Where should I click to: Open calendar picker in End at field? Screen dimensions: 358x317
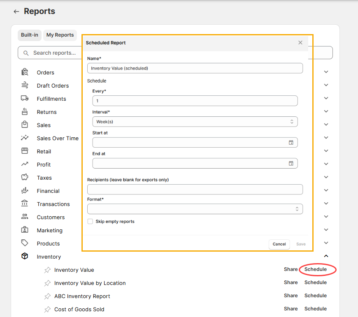click(x=291, y=163)
